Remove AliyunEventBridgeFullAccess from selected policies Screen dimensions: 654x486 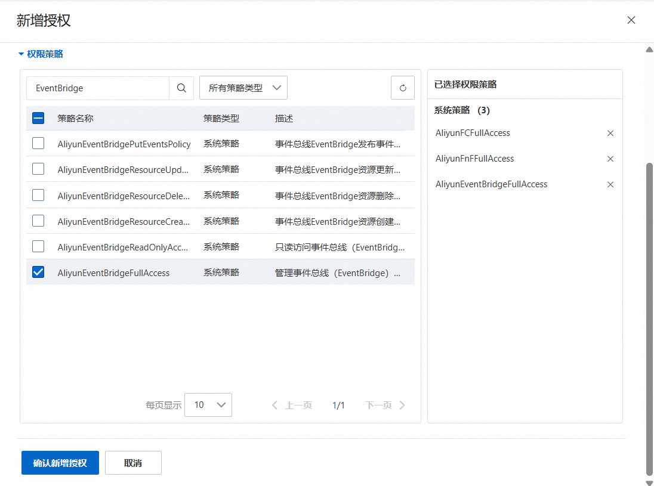click(610, 185)
